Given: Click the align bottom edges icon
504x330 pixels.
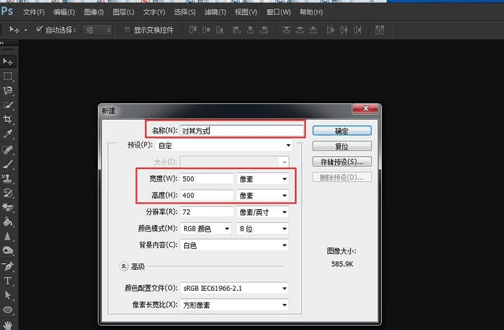Looking at the screenshot, I should pyautogui.click(x=220, y=30).
